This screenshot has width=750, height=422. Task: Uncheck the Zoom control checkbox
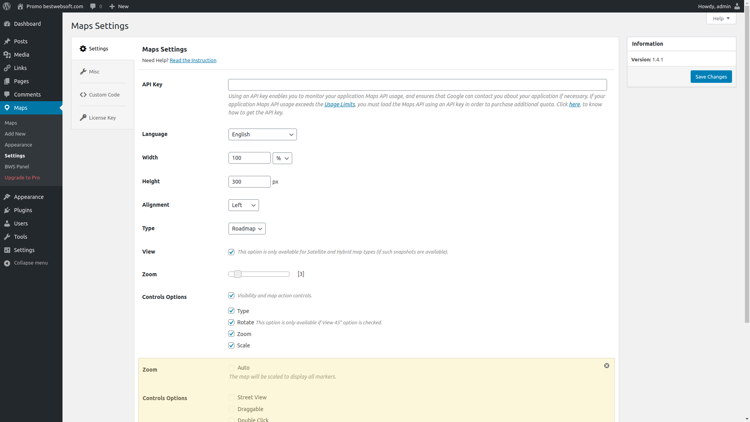click(x=231, y=334)
